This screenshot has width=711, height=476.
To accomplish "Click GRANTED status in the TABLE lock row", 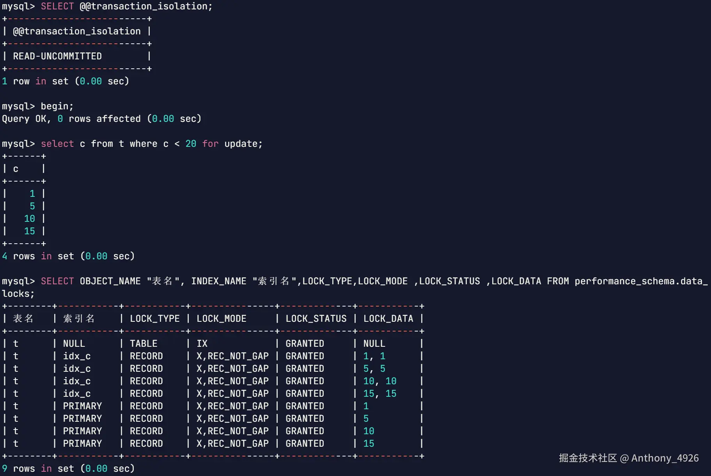I will pos(305,344).
